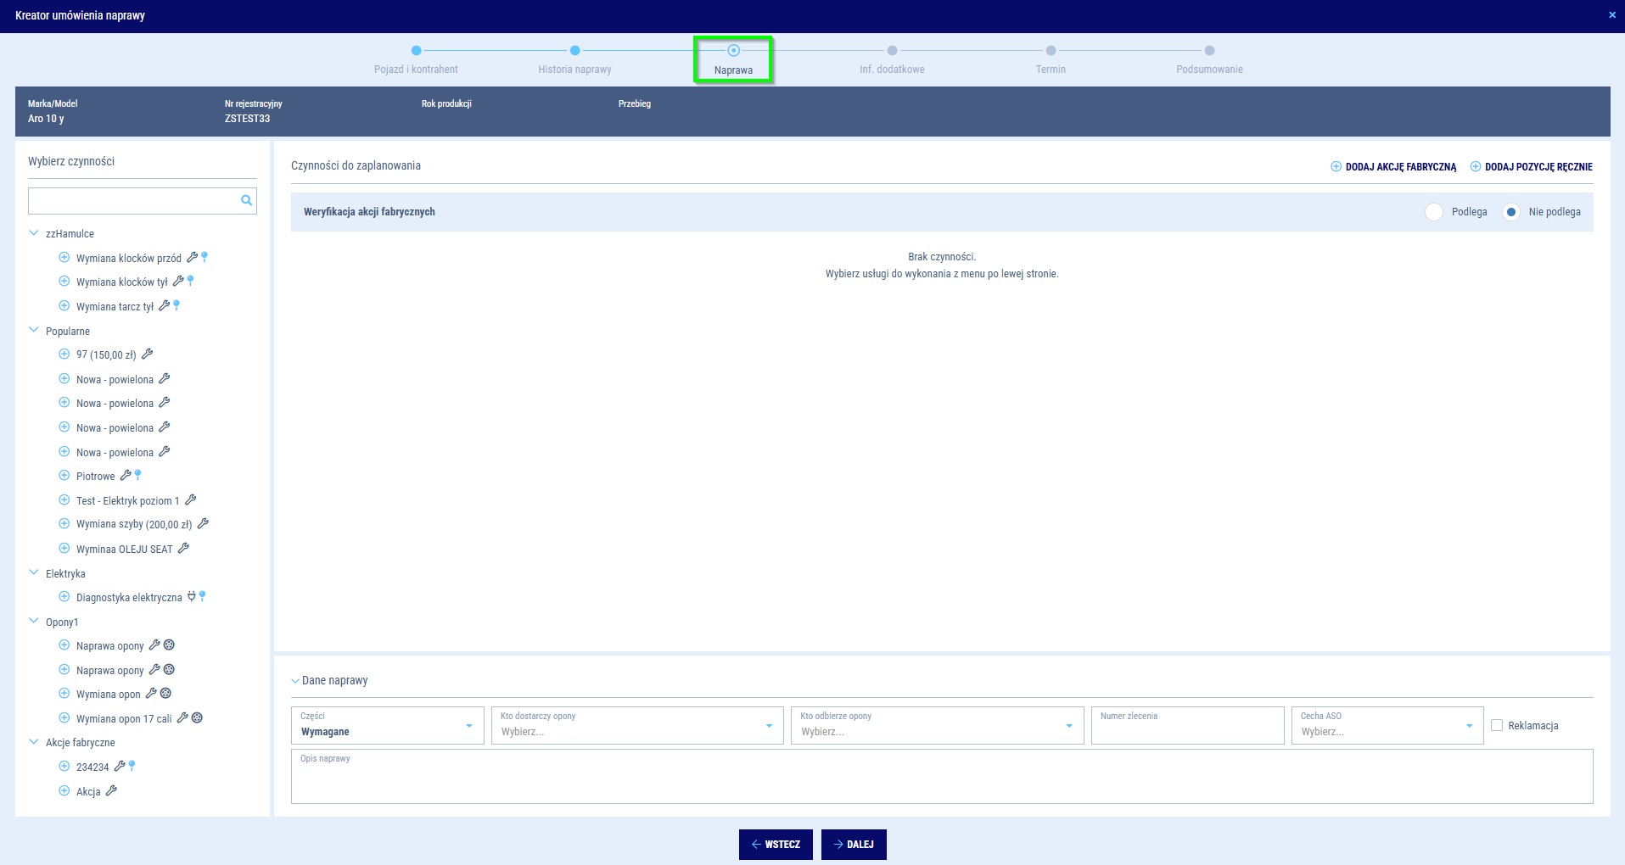Viewport: 1625px width, 865px height.
Task: Click plus icon next to 'Wymiana tarcz tył'
Action: coord(64,306)
